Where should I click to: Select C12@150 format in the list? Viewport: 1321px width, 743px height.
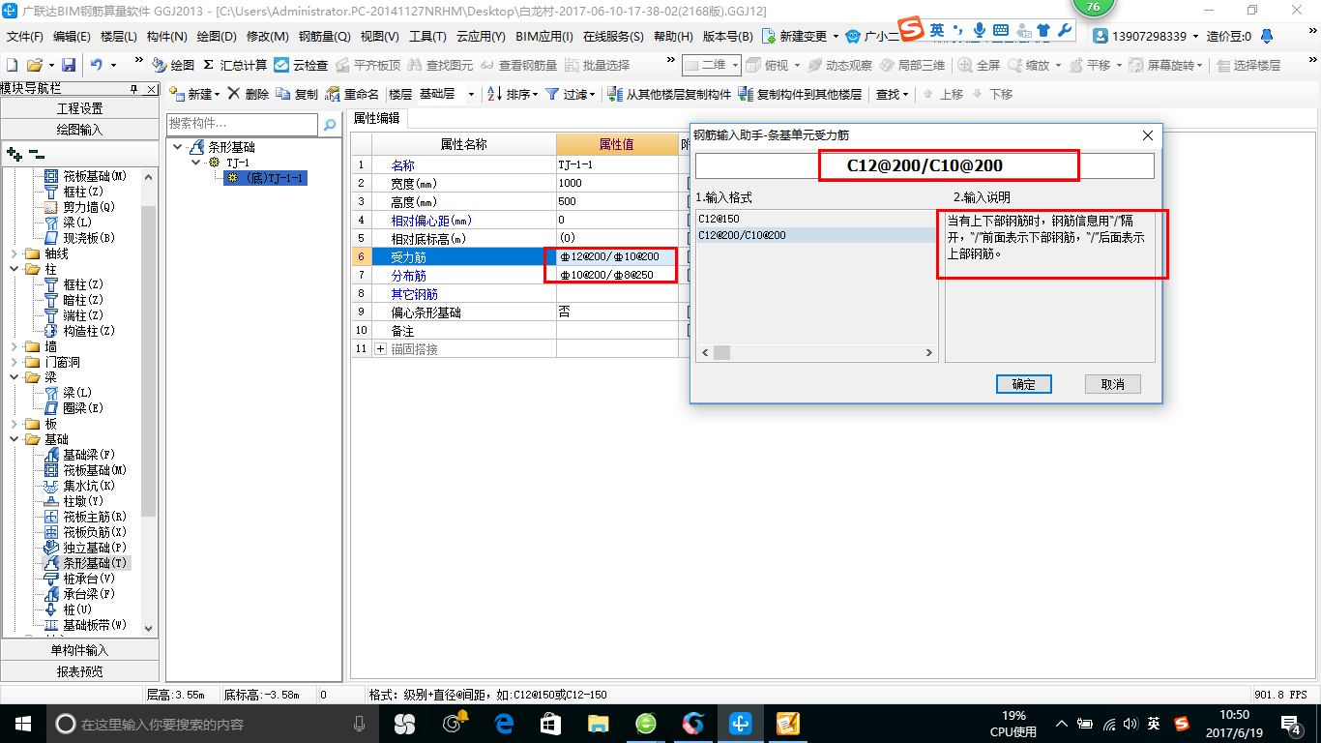[x=817, y=220]
